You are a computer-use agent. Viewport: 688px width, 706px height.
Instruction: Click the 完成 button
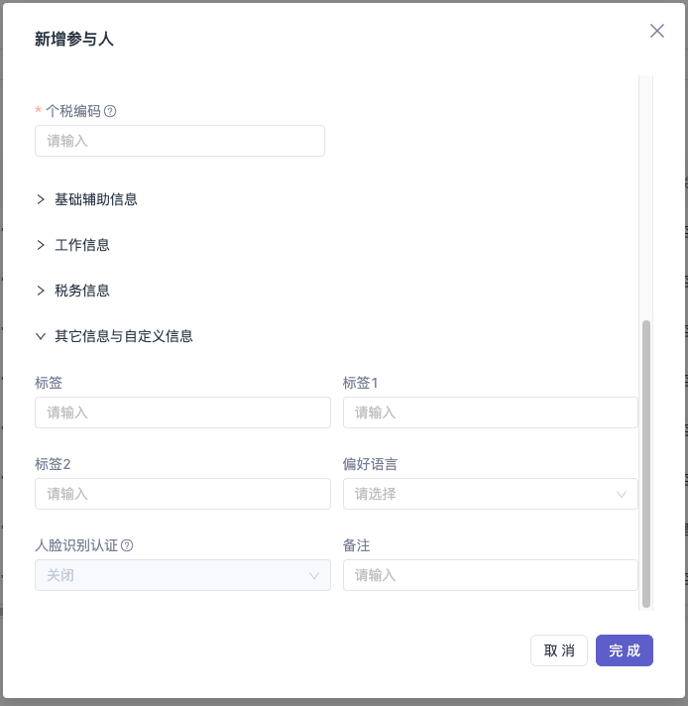point(625,650)
